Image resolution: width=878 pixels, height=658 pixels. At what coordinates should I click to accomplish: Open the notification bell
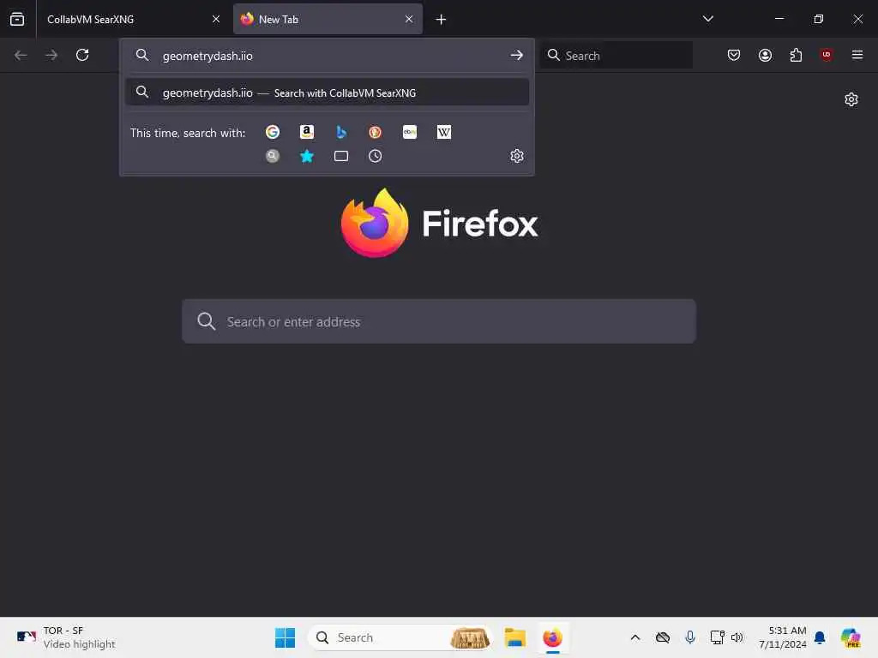[x=820, y=637]
